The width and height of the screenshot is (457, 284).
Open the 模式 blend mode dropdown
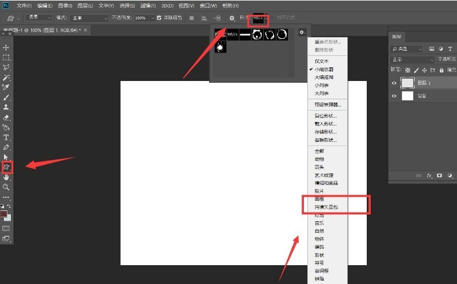coord(89,18)
